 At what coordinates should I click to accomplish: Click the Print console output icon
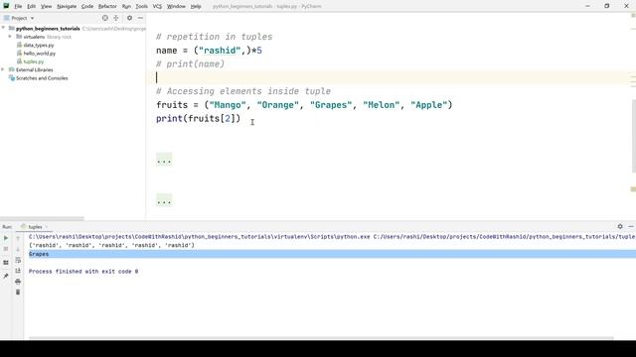pyautogui.click(x=18, y=282)
